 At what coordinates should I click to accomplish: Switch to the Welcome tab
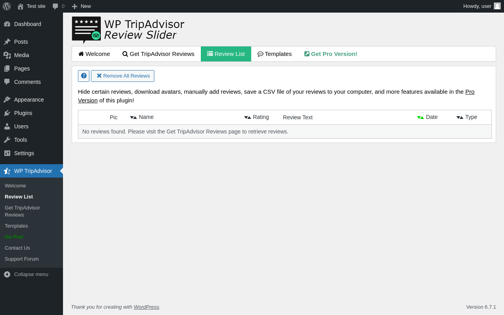pyautogui.click(x=94, y=54)
